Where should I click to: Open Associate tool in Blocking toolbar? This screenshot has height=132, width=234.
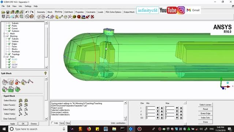pyautogui.click(x=57, y=17)
